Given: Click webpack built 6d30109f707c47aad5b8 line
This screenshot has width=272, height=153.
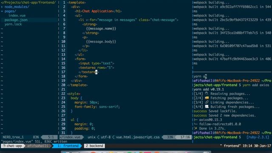Looking at the screenshot, I should pyautogui.click(x=232, y=46).
